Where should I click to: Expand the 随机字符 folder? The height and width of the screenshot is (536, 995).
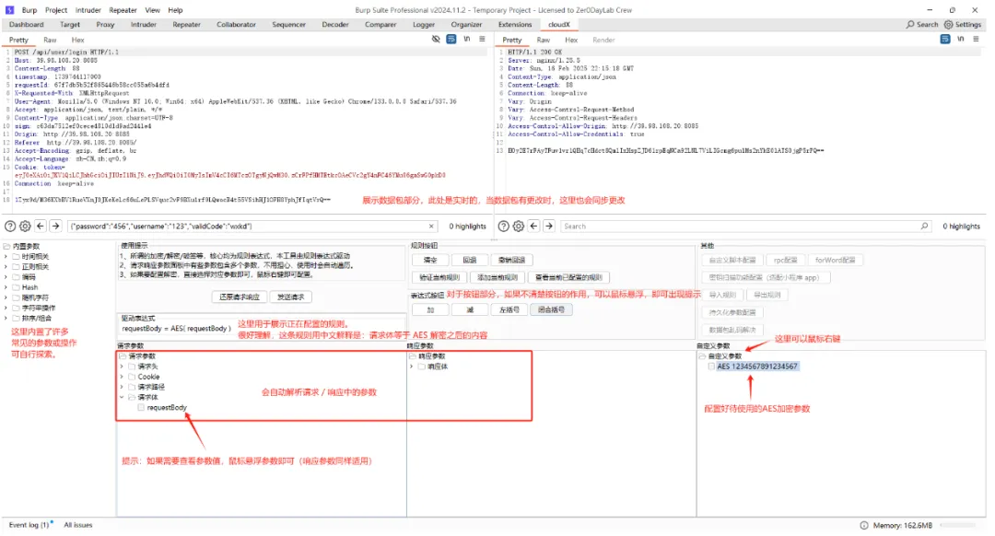click(x=6, y=297)
